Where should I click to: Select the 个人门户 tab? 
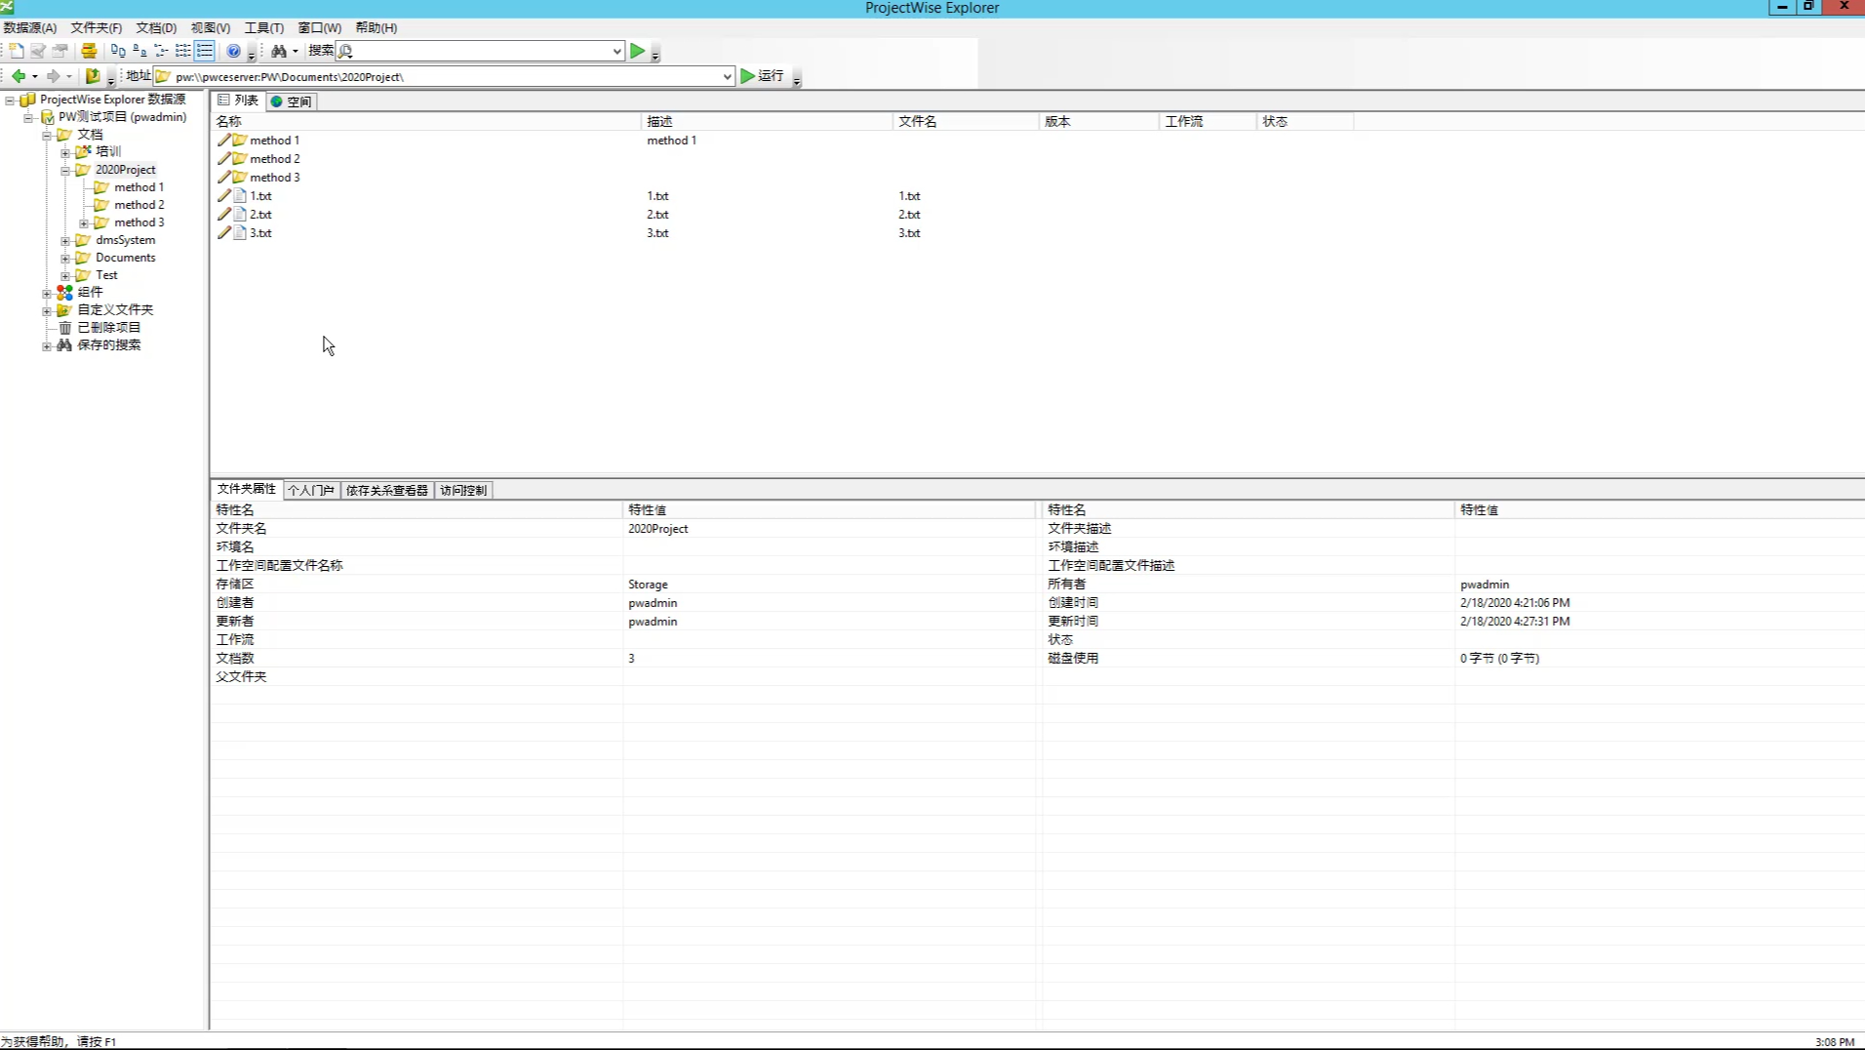pyautogui.click(x=311, y=490)
